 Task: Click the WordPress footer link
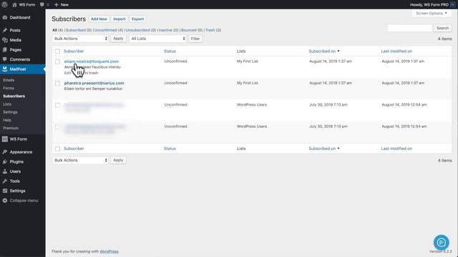pos(109,251)
